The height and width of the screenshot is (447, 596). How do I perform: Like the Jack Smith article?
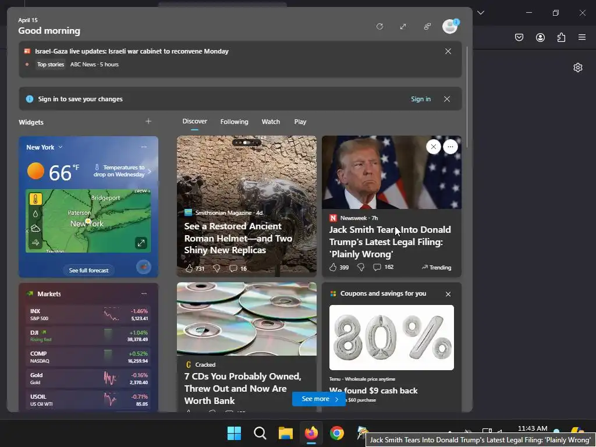tap(332, 267)
